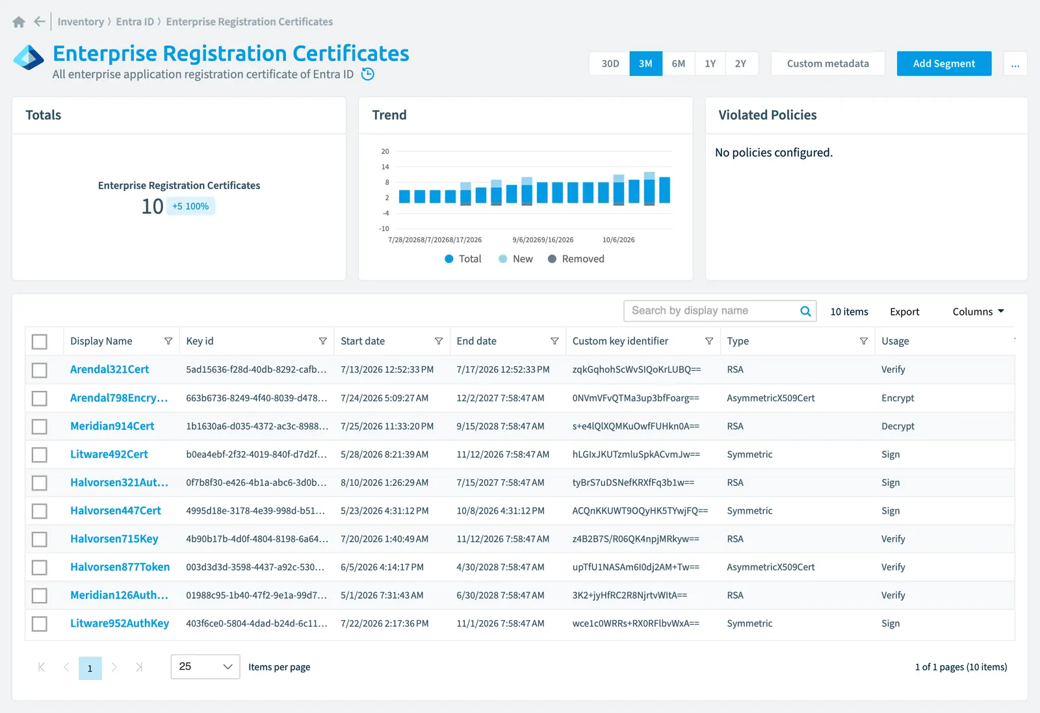The image size is (1040, 713).
Task: Open the Arendal798Encry... certificate link
Action: pyautogui.click(x=119, y=398)
